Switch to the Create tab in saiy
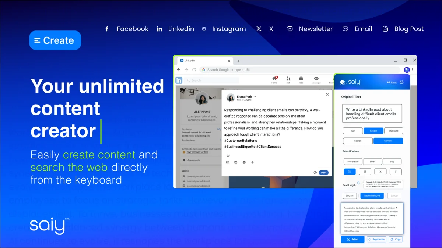Screen dimensions: 442x248 pos(373,131)
